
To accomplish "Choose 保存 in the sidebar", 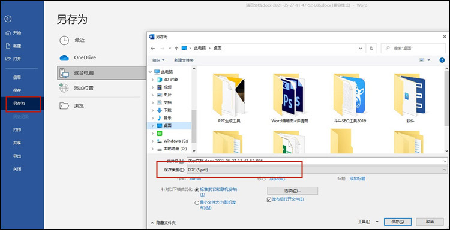I will [17, 90].
